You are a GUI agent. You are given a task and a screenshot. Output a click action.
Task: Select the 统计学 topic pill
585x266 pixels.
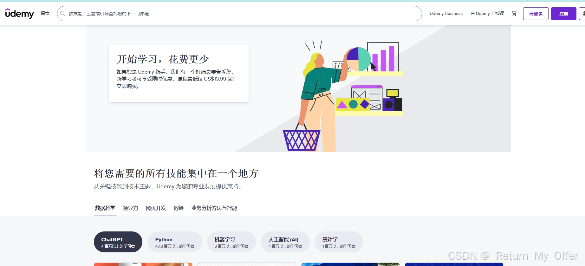coord(339,242)
